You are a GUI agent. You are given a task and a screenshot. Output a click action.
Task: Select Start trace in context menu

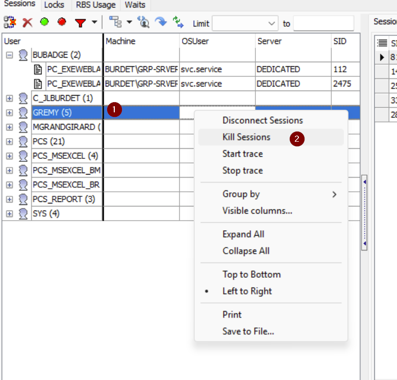(x=271, y=154)
